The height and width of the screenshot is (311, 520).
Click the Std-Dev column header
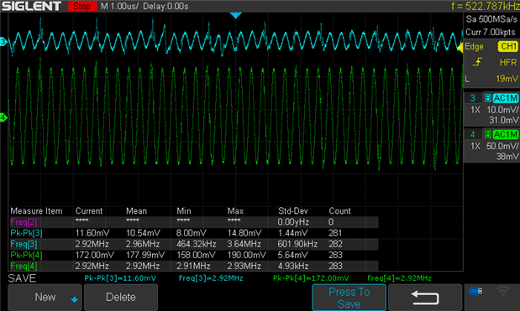click(293, 211)
